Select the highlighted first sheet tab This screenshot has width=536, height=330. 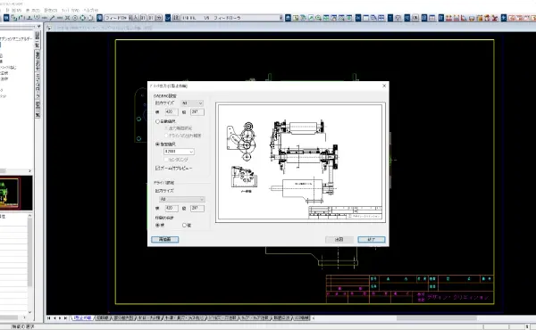pyautogui.click(x=82, y=318)
